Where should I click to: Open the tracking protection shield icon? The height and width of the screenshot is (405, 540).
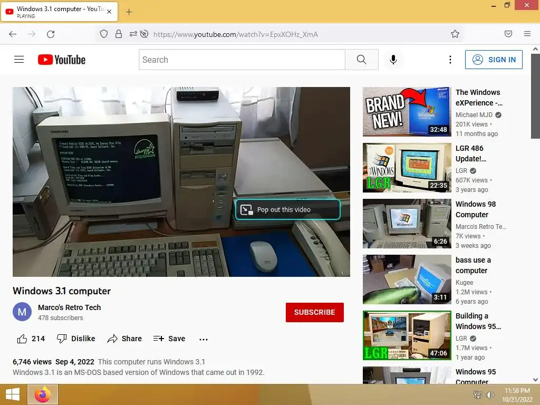point(104,34)
